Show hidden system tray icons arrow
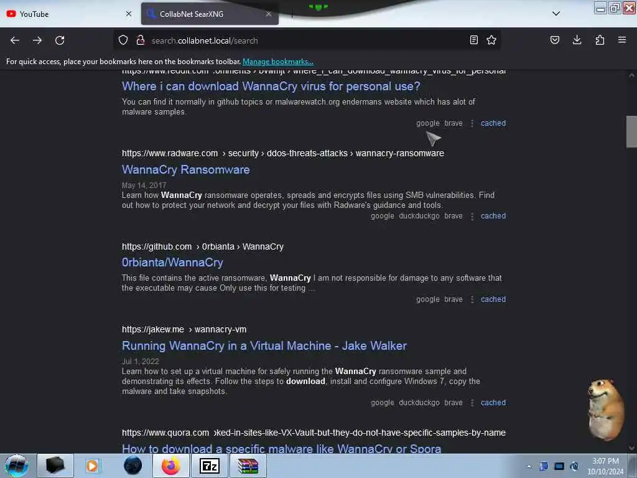Viewport: 637px width, 478px height. pyautogui.click(x=529, y=466)
